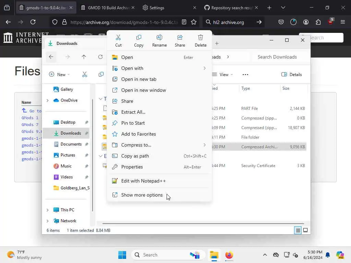Click Firefox taskbar icon
351x263 pixels.
pos(229,255)
